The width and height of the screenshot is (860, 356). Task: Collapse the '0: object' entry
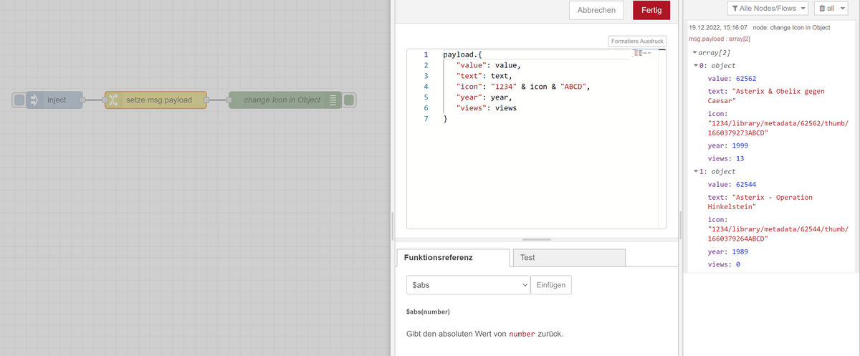tap(696, 66)
